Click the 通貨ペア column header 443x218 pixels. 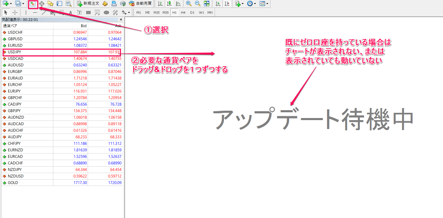pyautogui.click(x=27, y=26)
